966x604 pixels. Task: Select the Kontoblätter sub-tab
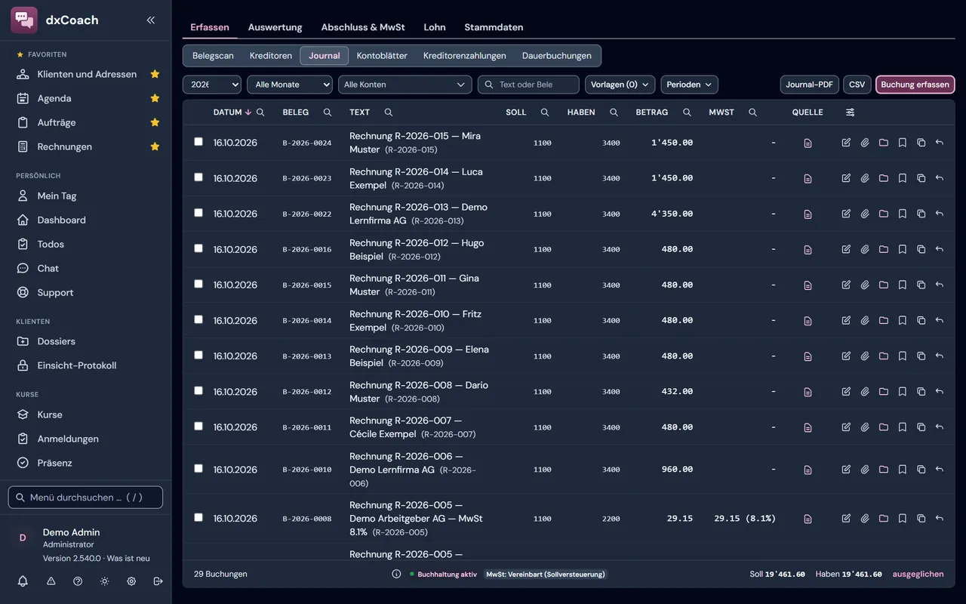pyautogui.click(x=382, y=56)
